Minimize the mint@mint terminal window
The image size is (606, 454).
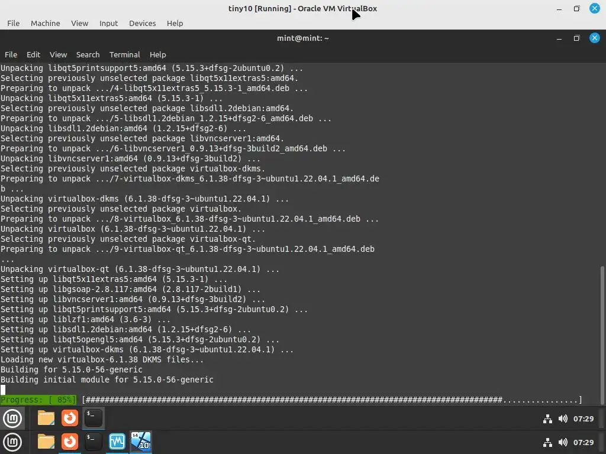point(559,38)
